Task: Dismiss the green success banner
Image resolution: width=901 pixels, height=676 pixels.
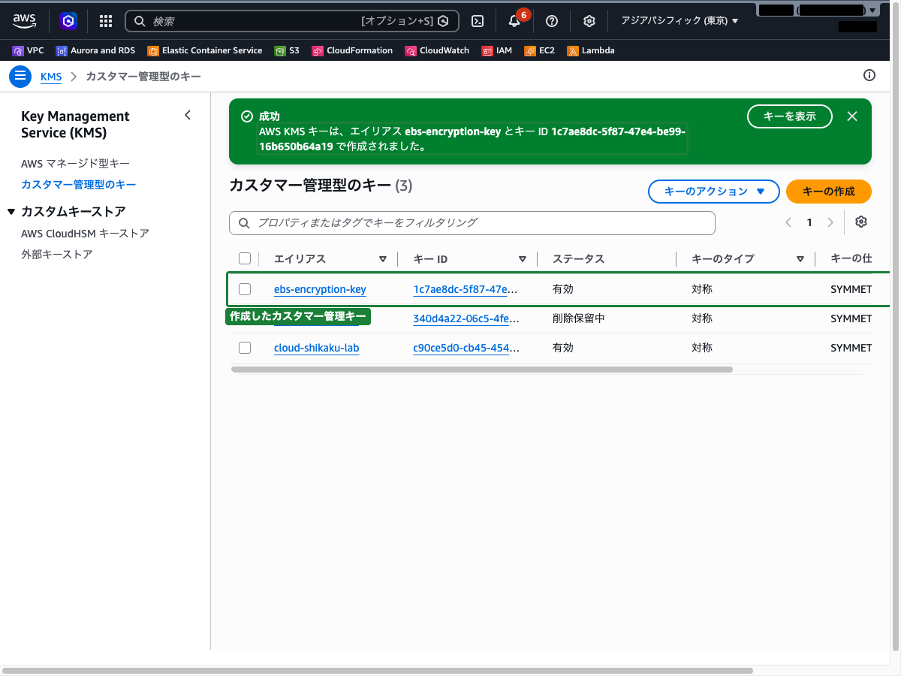Action: tap(852, 116)
